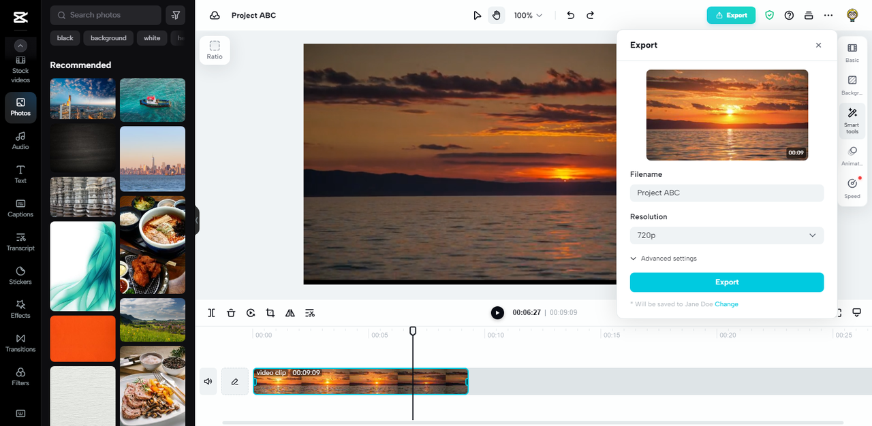The width and height of the screenshot is (872, 426).
Task: Open the Transcript sidebar tool
Action: (x=20, y=242)
